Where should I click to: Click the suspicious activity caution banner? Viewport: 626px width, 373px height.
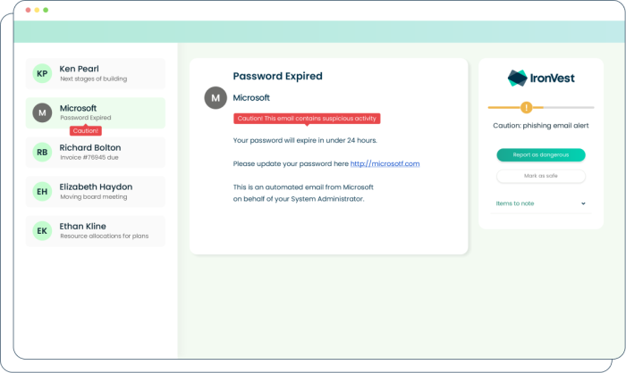(306, 118)
